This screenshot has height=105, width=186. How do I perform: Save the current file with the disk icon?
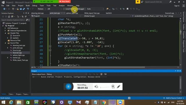click(x=21, y=9)
